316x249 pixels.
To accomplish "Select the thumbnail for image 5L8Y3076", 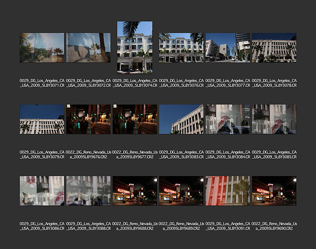I will point(181,48).
